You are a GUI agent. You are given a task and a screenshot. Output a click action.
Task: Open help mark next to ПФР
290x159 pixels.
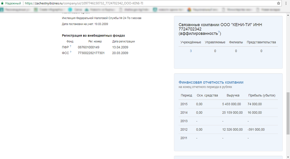pos(70,46)
